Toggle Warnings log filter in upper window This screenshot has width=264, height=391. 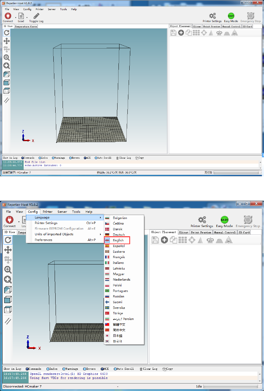(58, 158)
